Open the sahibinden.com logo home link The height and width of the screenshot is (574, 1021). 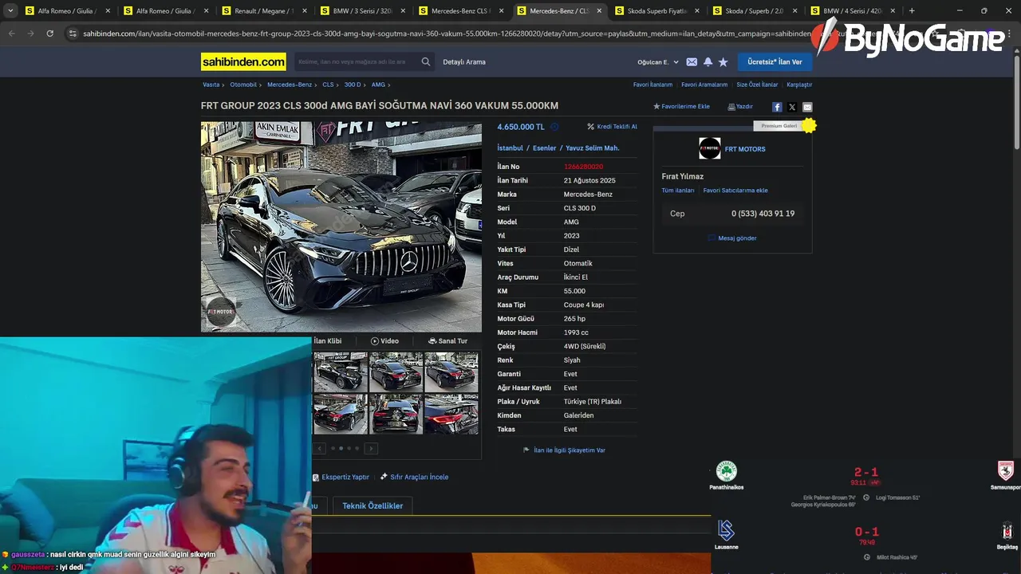coord(243,61)
